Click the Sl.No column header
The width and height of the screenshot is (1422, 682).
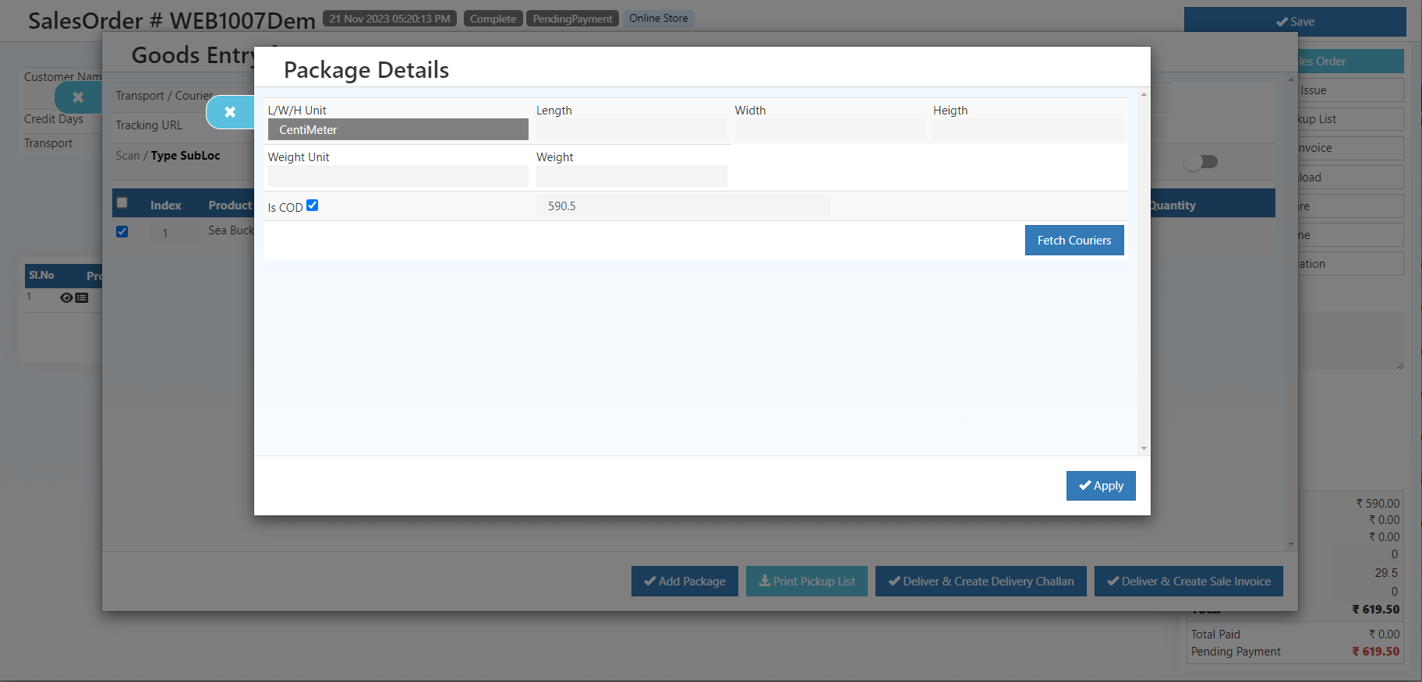41,276
